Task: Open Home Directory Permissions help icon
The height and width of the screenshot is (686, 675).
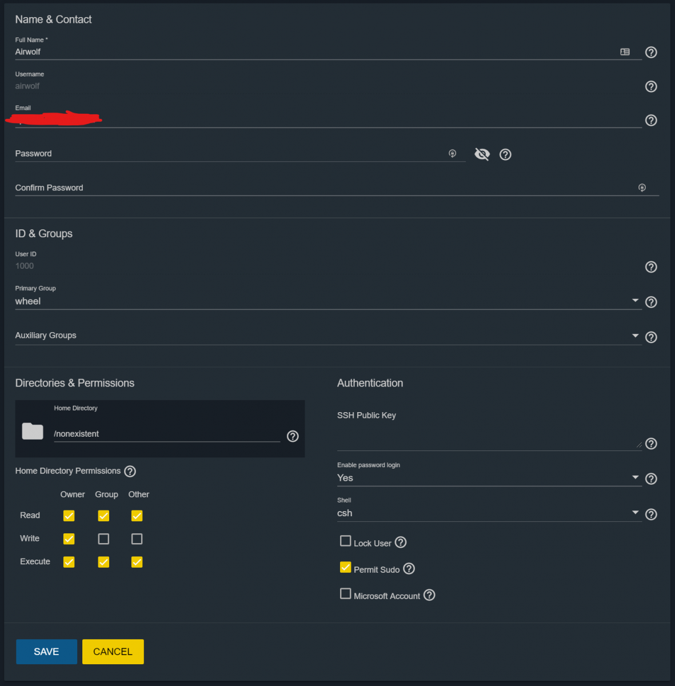Action: (130, 472)
